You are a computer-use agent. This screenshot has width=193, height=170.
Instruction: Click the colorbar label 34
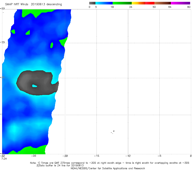click(131, 7)
